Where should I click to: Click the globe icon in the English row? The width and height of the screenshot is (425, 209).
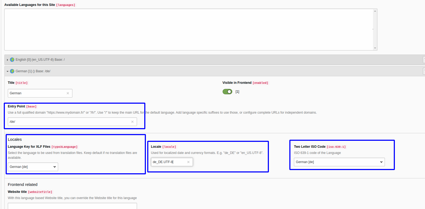(x=12, y=60)
